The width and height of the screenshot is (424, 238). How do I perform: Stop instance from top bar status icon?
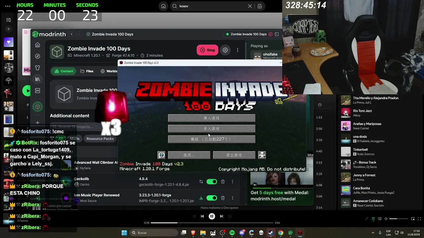271,34
